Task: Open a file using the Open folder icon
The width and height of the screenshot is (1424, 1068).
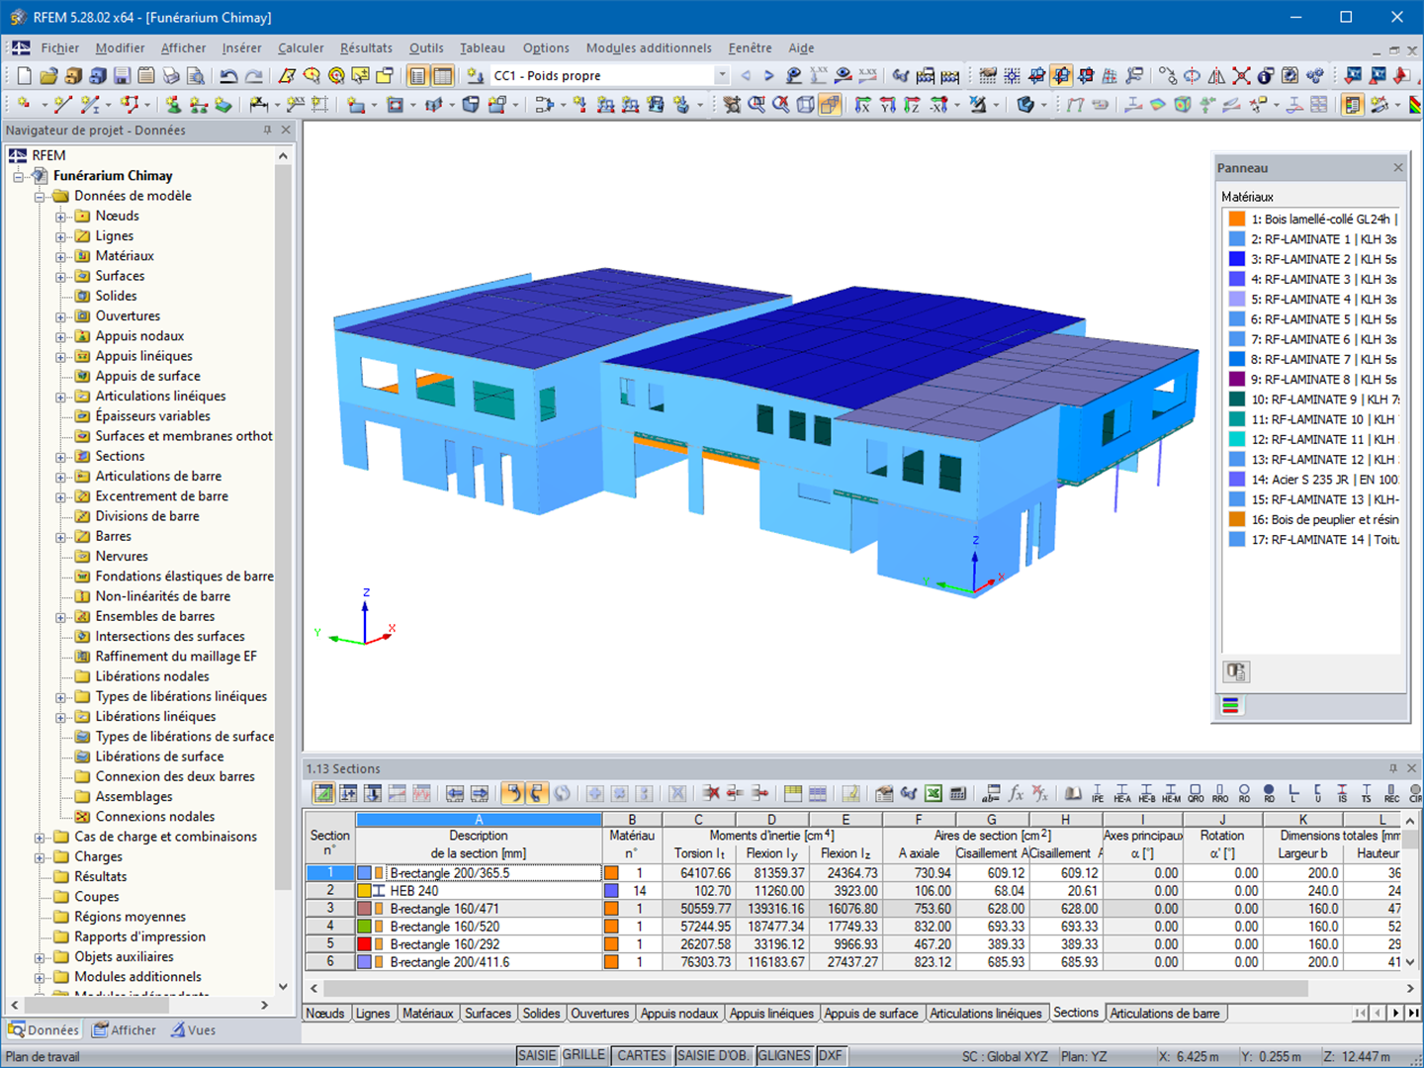Action: pos(49,75)
